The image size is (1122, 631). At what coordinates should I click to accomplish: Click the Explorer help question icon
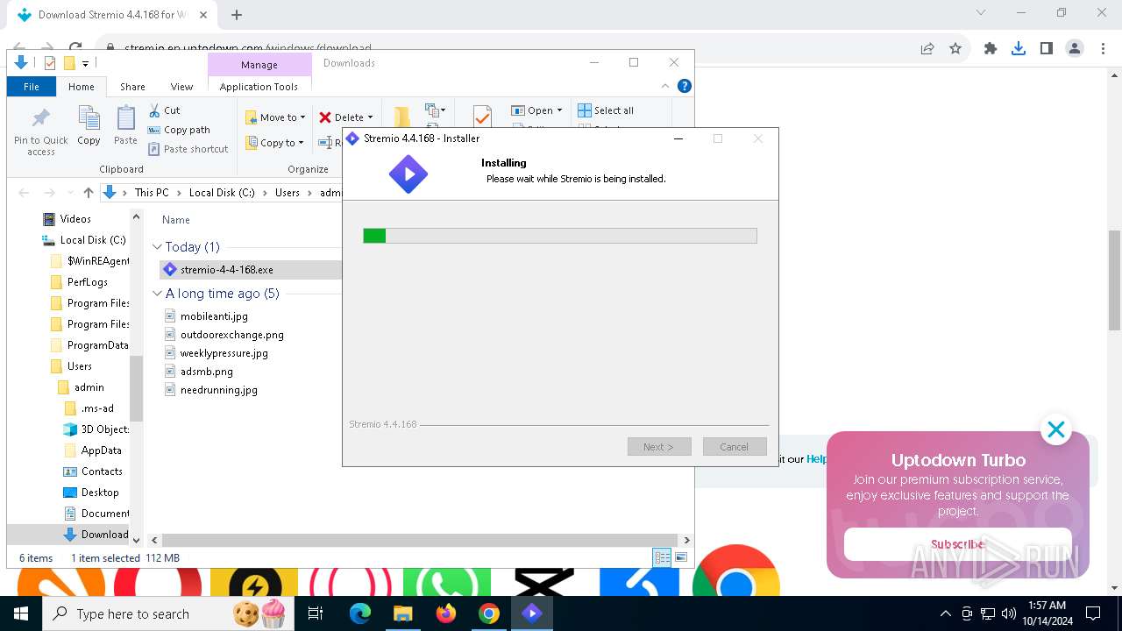click(x=685, y=86)
